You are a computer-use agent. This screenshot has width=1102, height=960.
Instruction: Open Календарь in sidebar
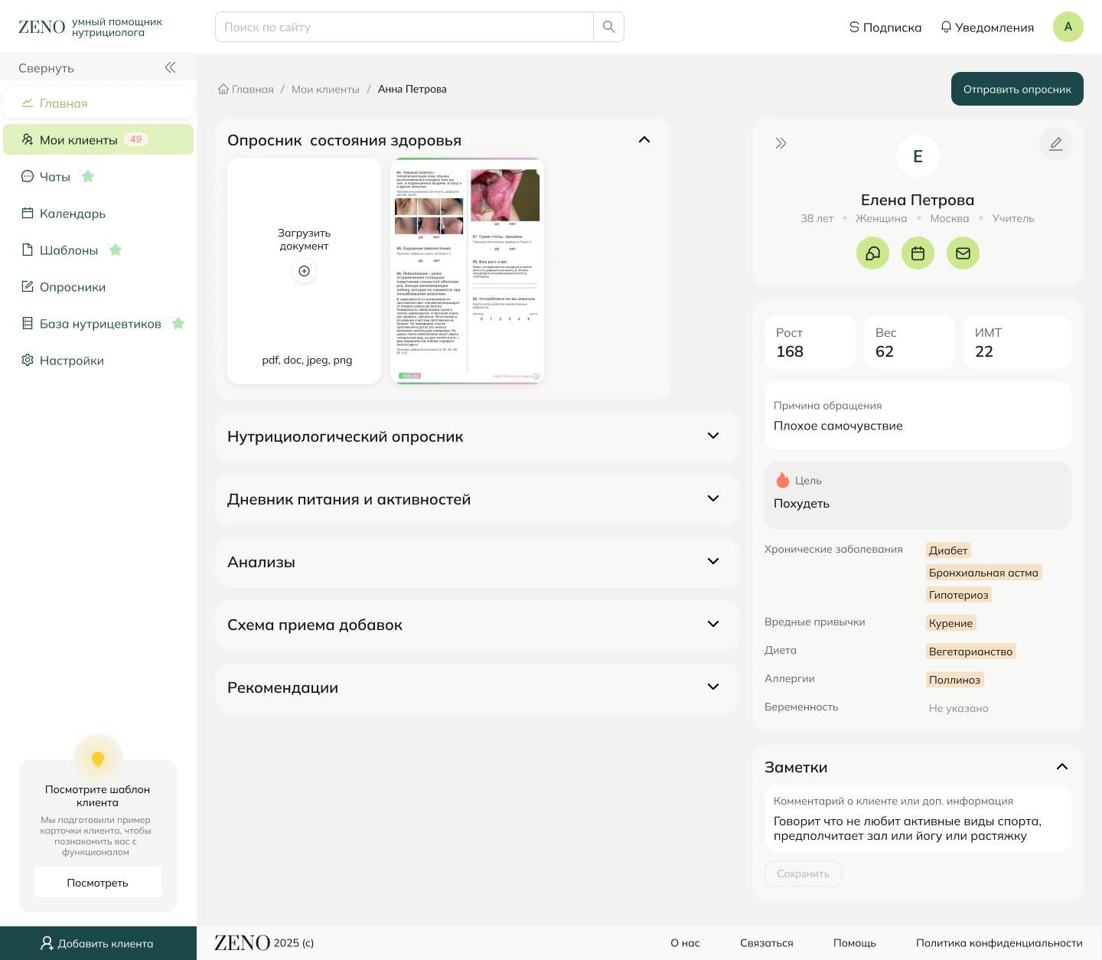tap(98, 213)
